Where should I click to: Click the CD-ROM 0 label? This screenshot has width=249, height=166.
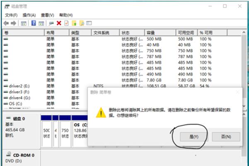point(24,155)
